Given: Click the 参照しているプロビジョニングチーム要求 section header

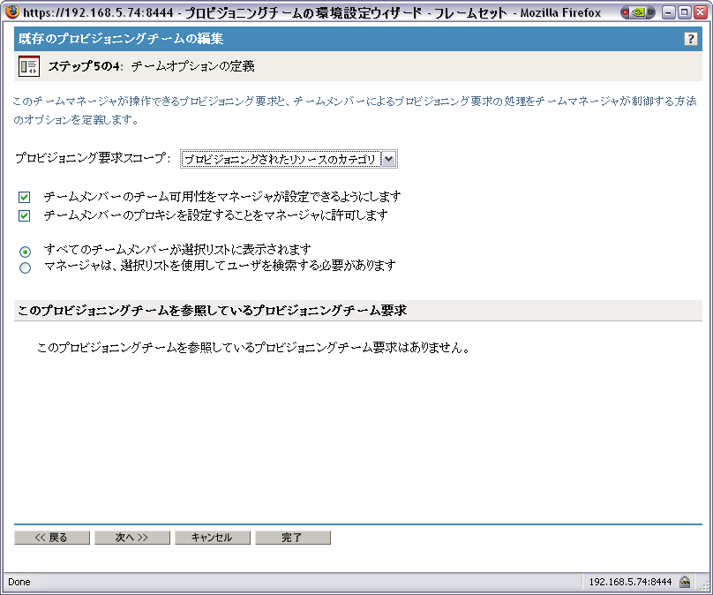Looking at the screenshot, I should point(213,311).
